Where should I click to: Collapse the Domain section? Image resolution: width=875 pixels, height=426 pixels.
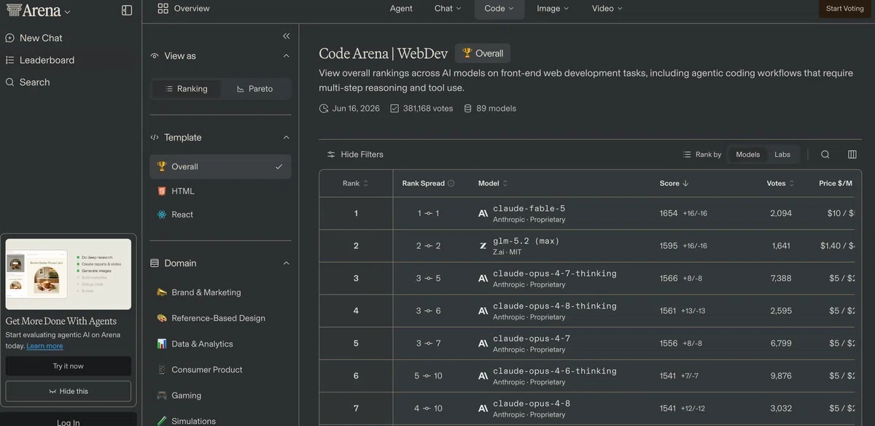[286, 263]
